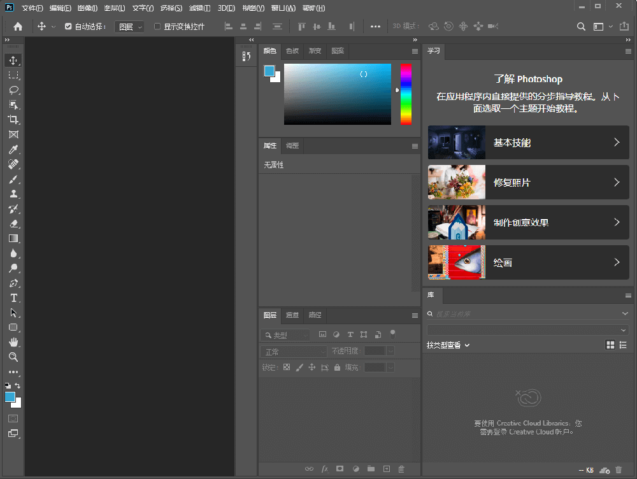The height and width of the screenshot is (479, 637).
Task: Select the Path Selection tool
Action: (x=13, y=313)
